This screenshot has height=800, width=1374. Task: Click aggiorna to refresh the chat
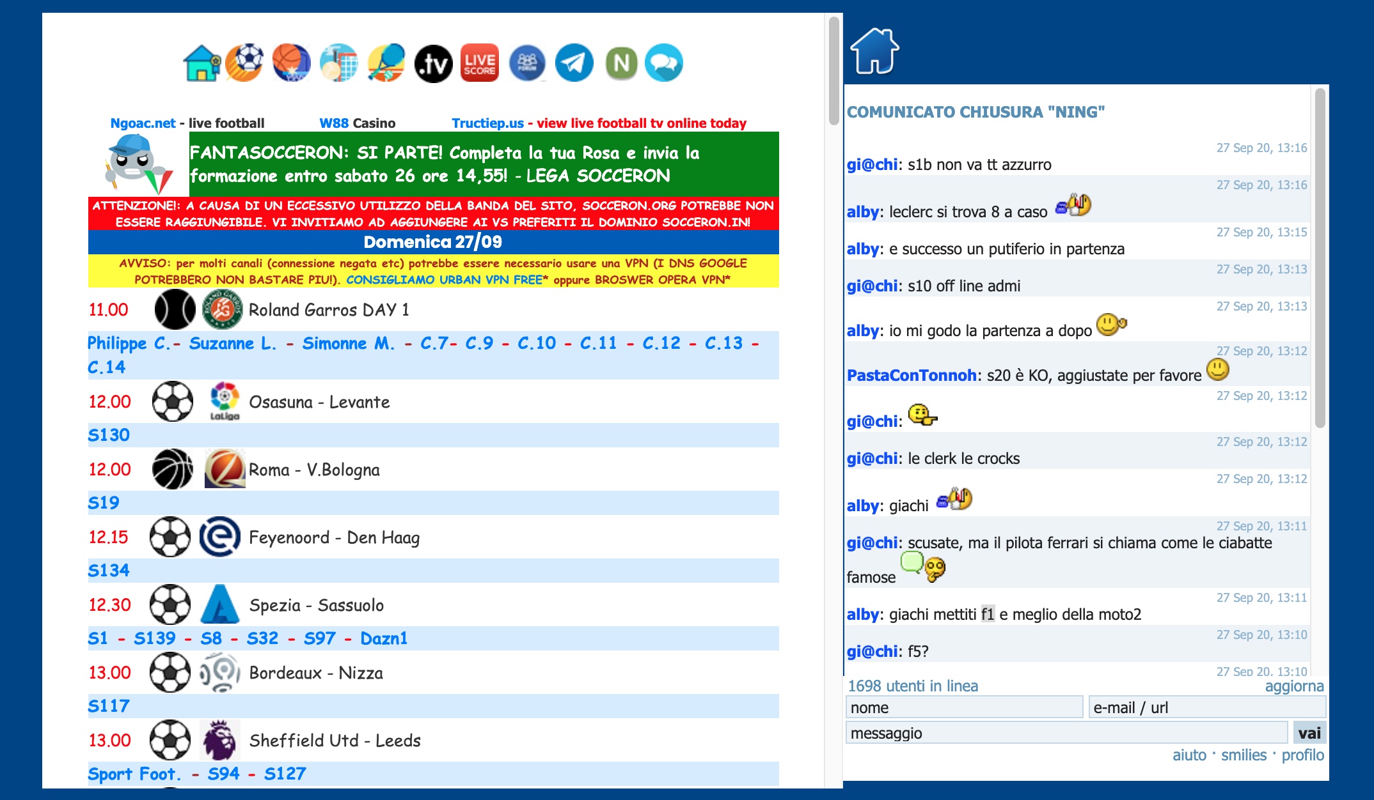1294,686
